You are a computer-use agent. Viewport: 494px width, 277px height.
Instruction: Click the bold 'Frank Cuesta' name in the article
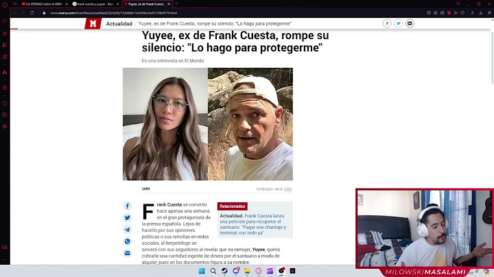[x=169, y=204]
